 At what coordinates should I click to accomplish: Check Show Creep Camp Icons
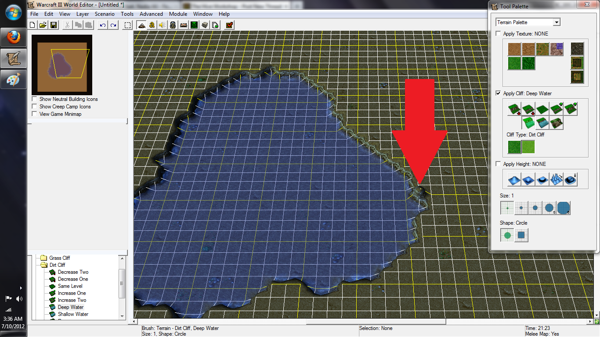34,107
